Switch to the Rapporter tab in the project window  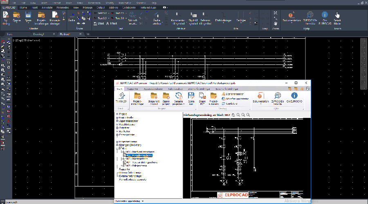[132, 89]
